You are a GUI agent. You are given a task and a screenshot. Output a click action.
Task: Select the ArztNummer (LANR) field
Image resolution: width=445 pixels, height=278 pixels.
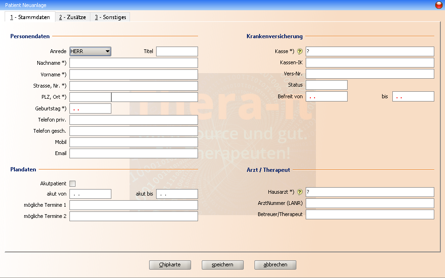(370, 203)
